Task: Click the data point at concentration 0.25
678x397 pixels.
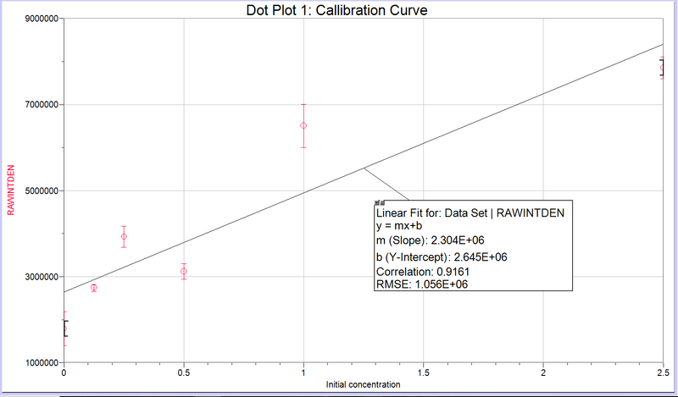Action: (124, 237)
